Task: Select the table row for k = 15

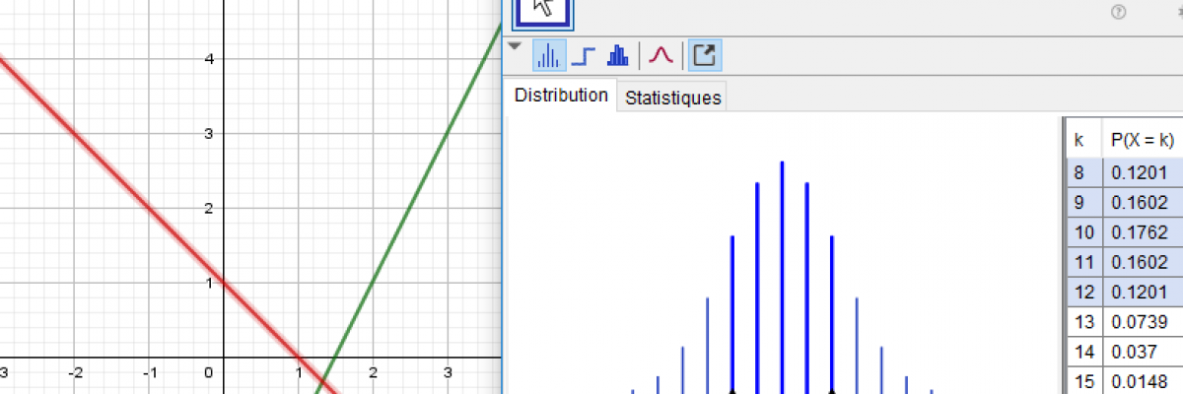Action: [x=1125, y=381]
